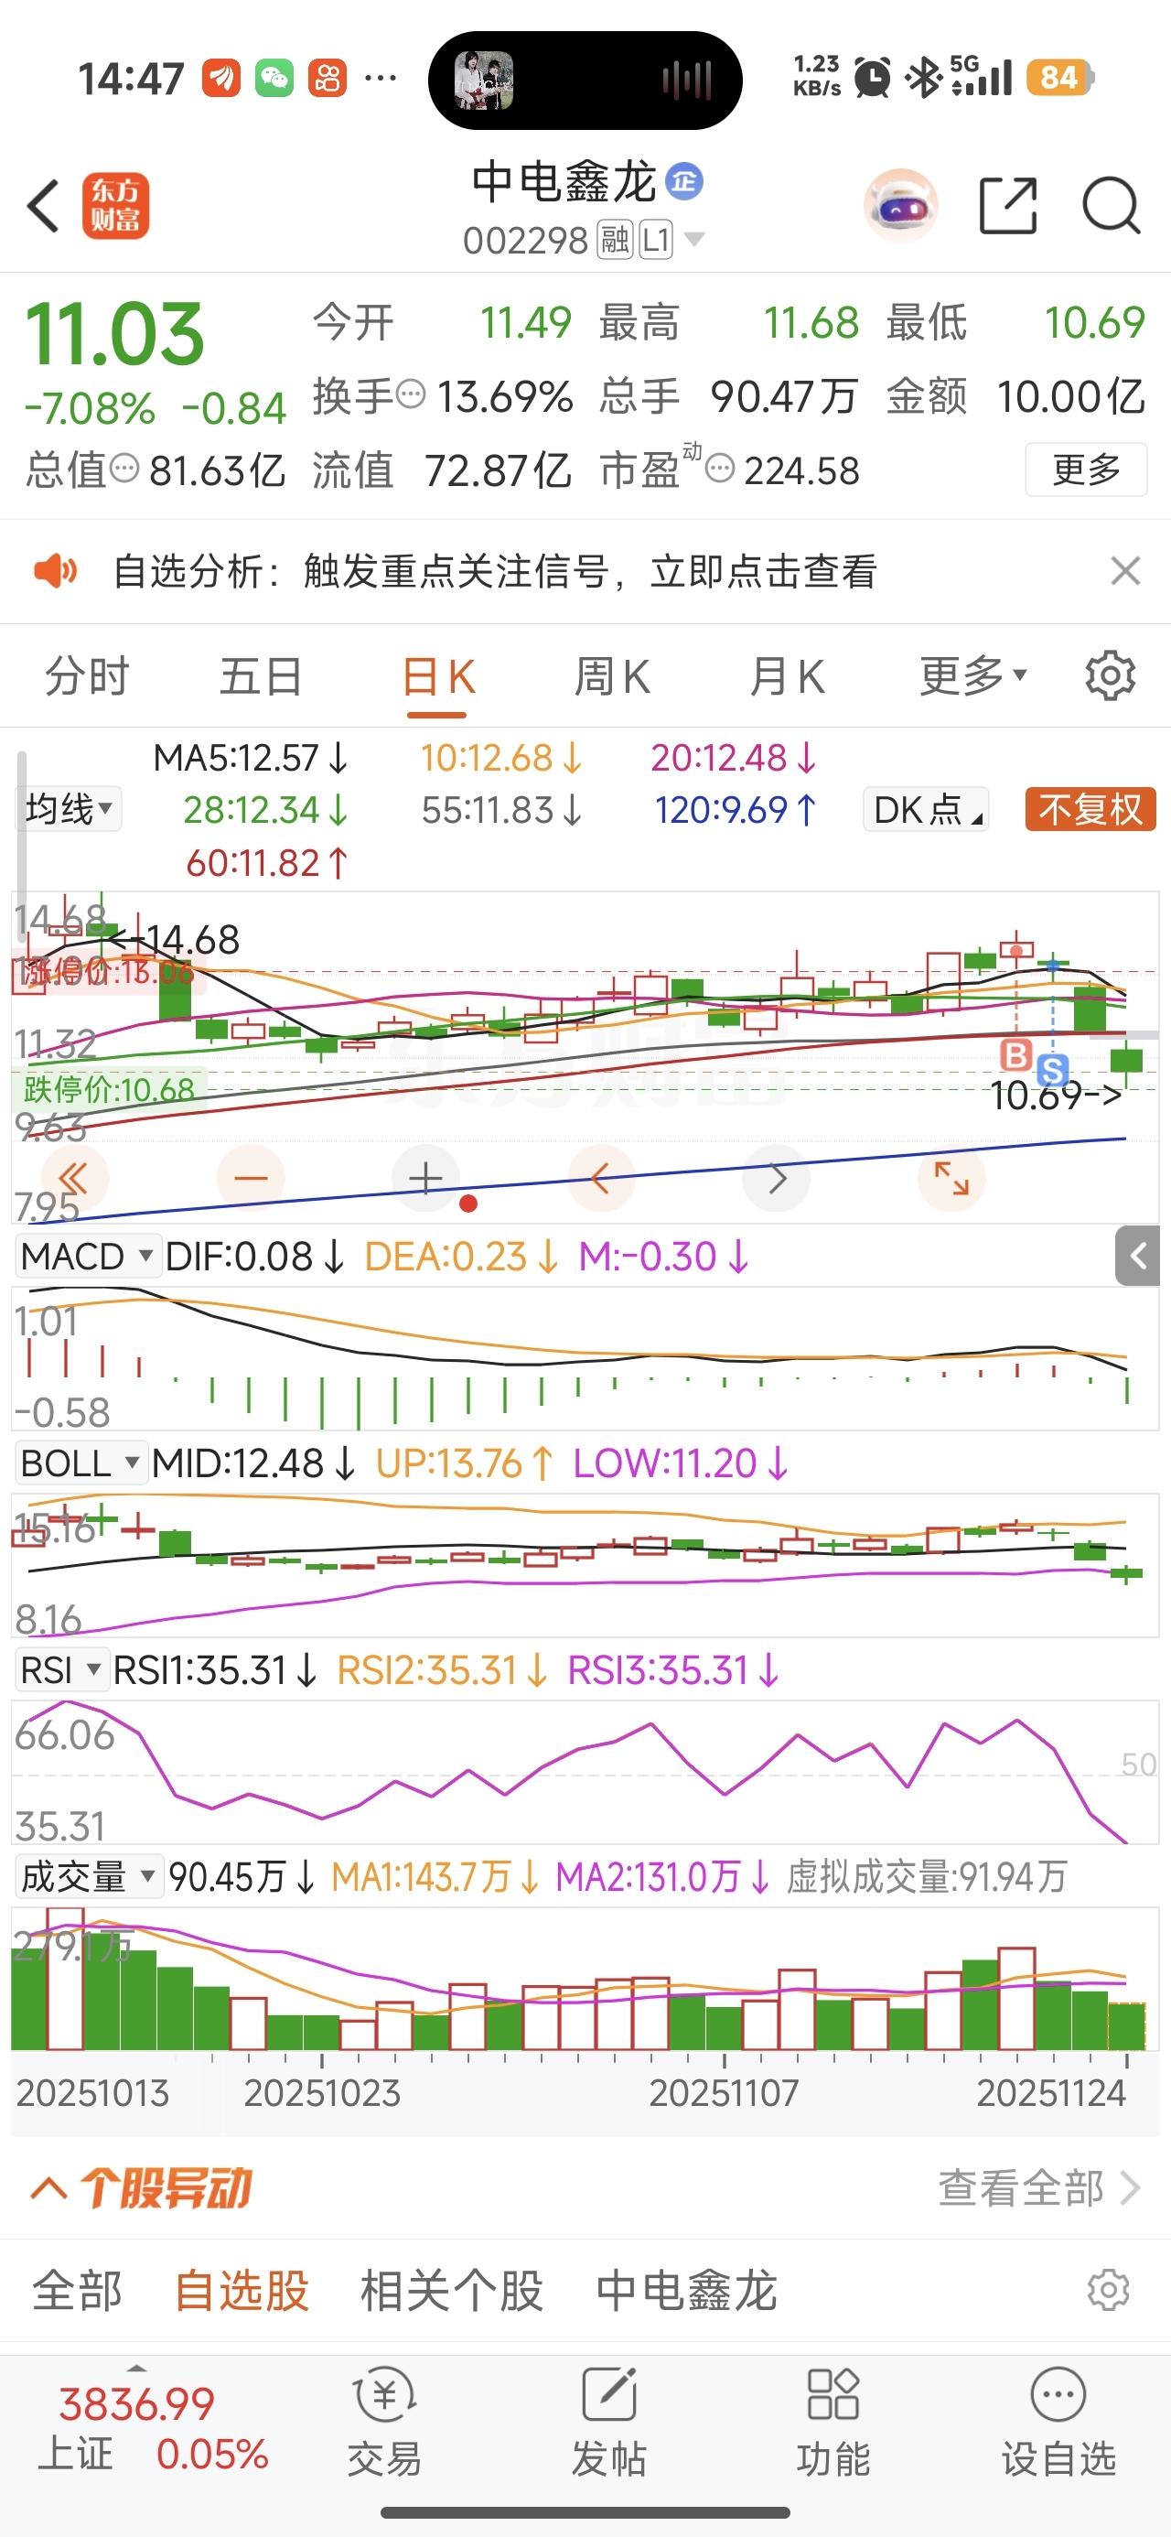The image size is (1171, 2537).
Task: Tap the battery 84 indicator
Action: pyautogui.click(x=1059, y=78)
